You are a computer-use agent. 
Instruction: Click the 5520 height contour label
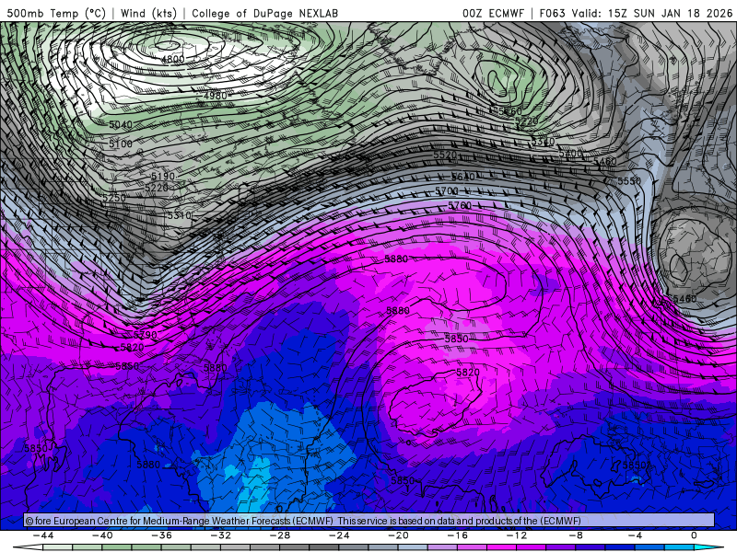(445, 155)
